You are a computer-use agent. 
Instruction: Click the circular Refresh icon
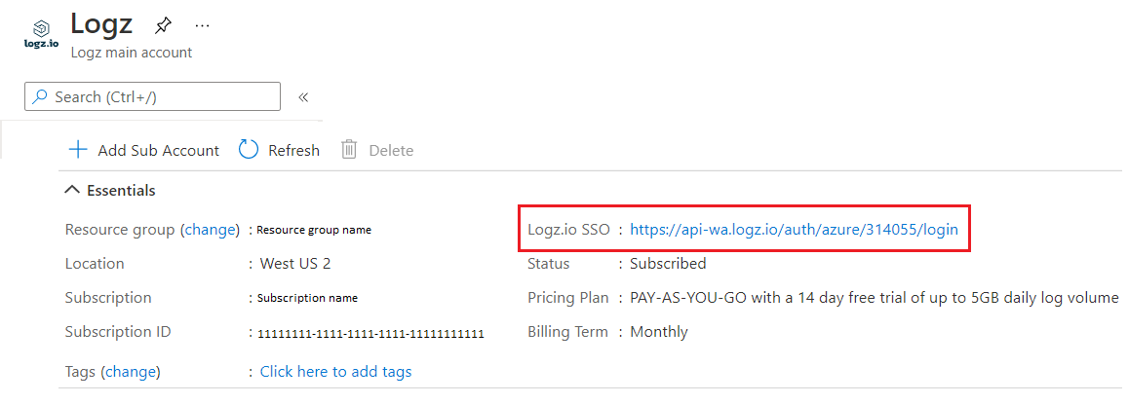[x=249, y=150]
